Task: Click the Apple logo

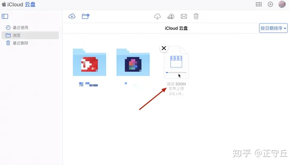Action: [x=4, y=4]
